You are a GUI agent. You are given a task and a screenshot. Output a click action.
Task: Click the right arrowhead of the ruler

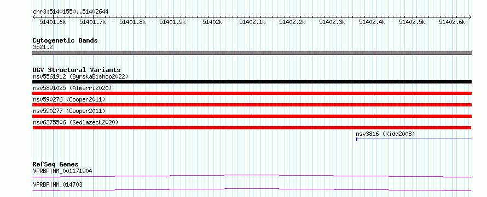(x=470, y=17)
